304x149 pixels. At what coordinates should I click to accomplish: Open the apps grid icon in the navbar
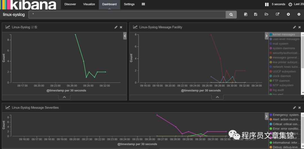(143, 4)
